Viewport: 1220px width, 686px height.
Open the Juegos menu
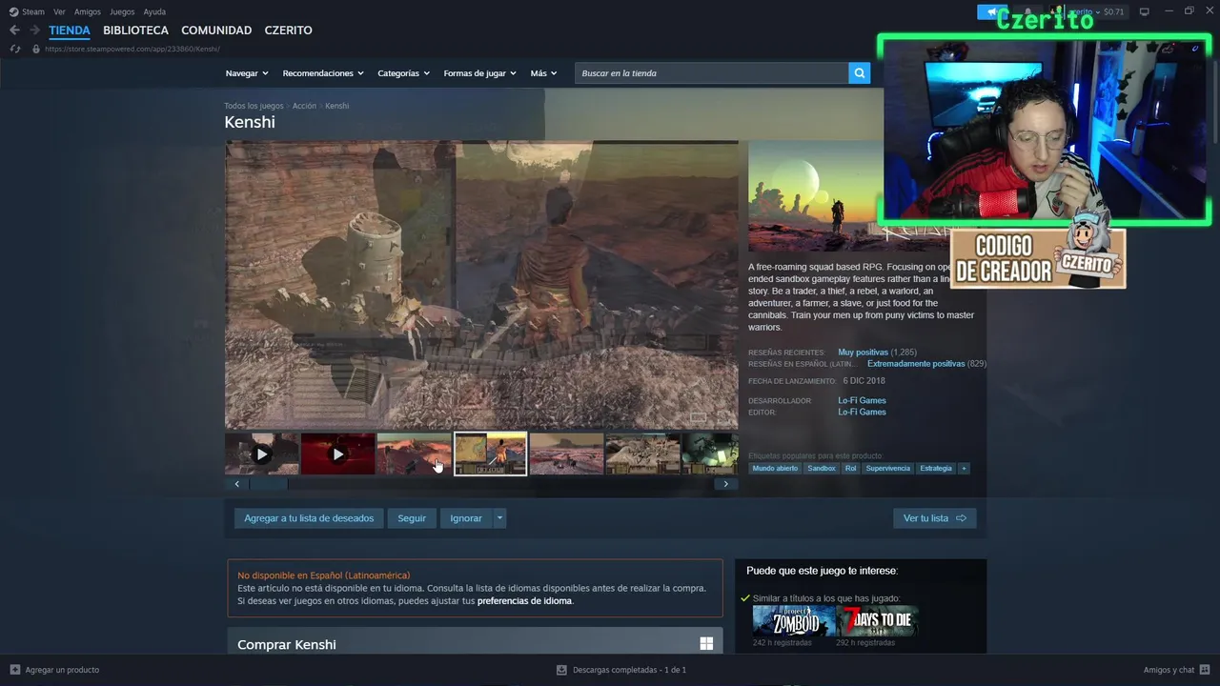click(122, 12)
